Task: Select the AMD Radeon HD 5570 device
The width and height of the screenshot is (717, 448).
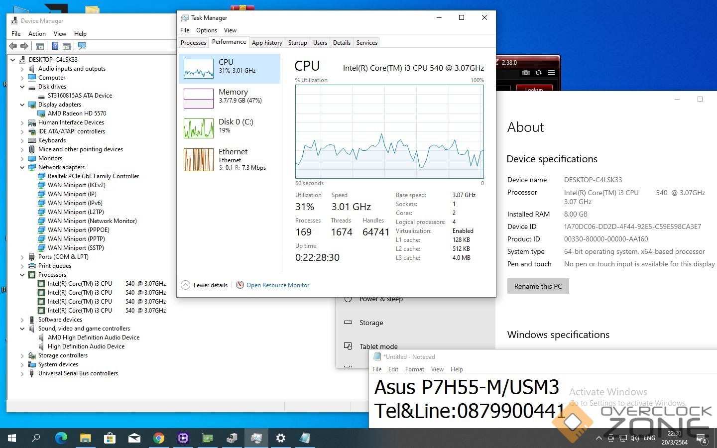Action: click(77, 113)
